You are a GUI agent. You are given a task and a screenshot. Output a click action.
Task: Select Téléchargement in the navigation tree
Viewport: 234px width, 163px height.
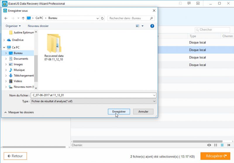click(x=21, y=76)
